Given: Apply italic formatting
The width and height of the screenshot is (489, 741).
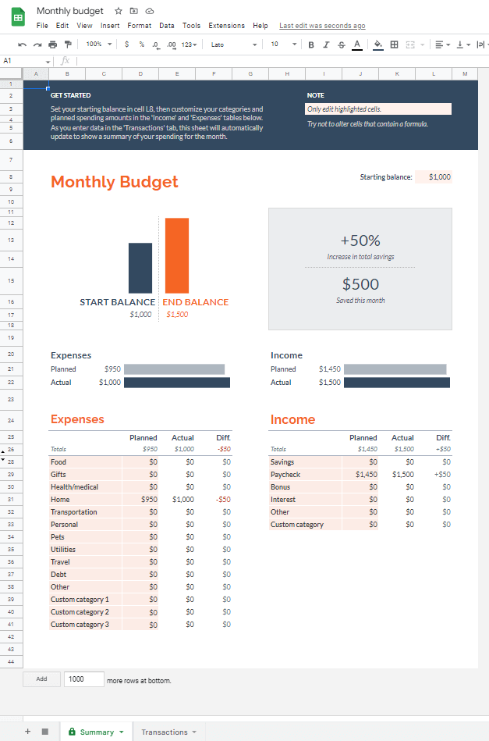Looking at the screenshot, I should (326, 45).
